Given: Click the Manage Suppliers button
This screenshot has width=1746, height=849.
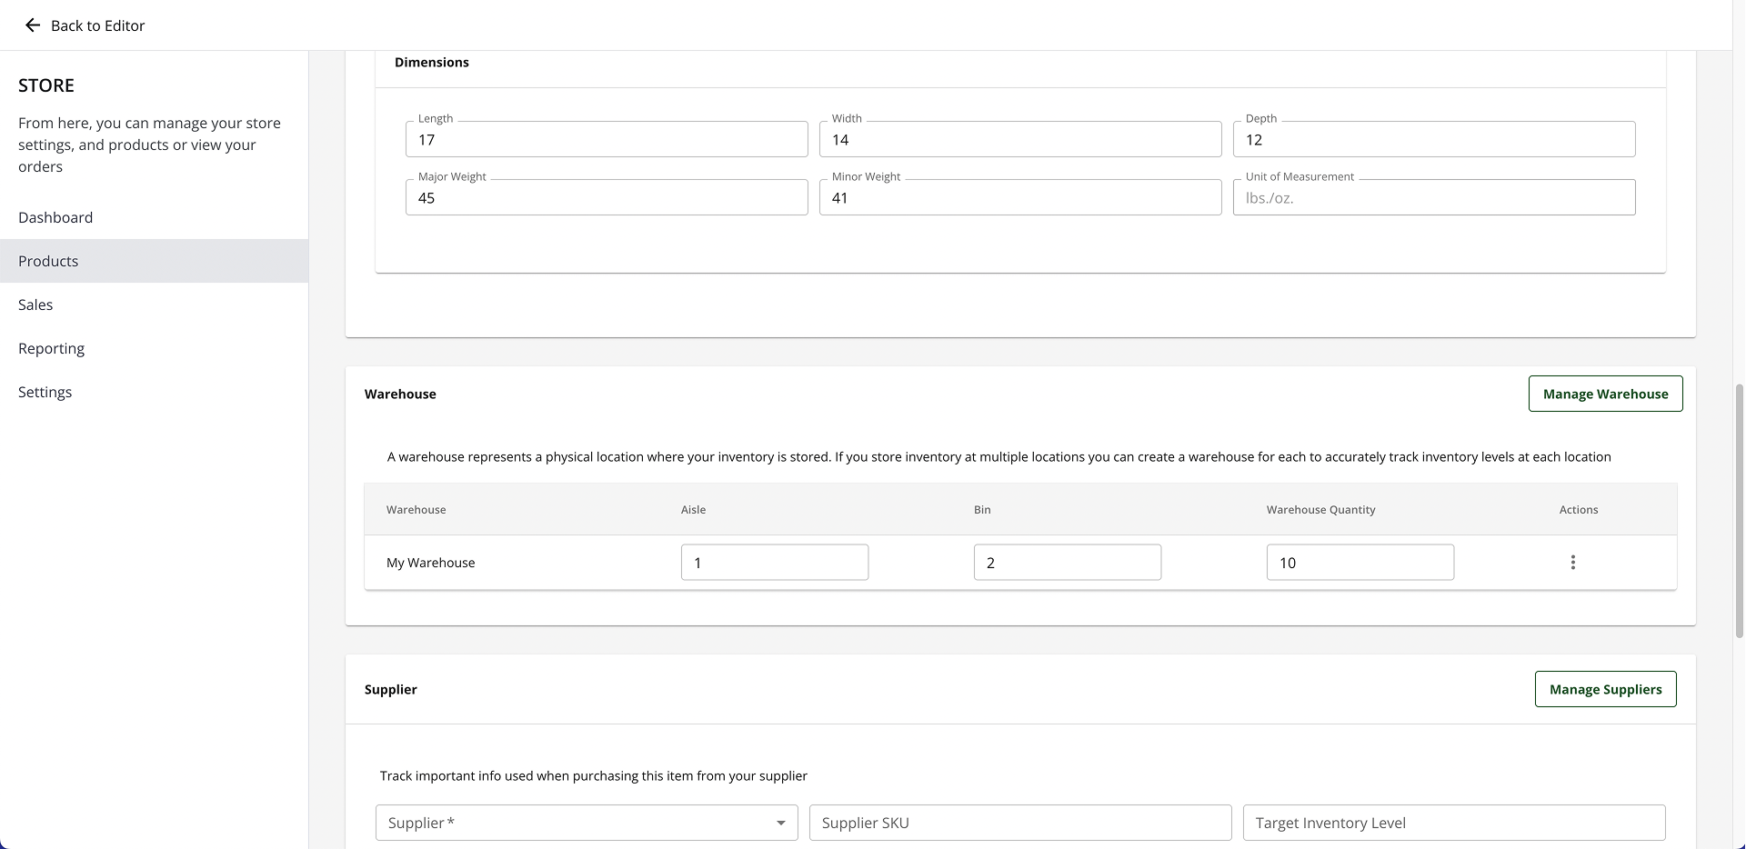Looking at the screenshot, I should pyautogui.click(x=1605, y=689).
